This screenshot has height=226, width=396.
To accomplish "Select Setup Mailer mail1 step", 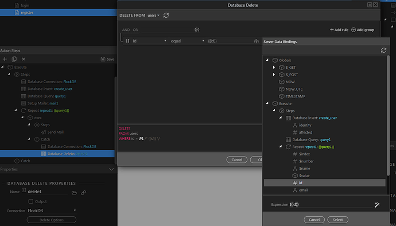I will coord(43,103).
